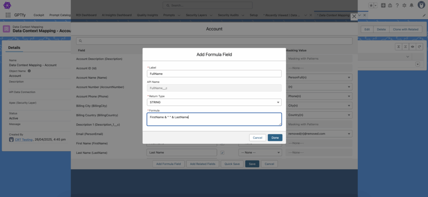
Task: Open the user profile avatar
Action: 420,5
